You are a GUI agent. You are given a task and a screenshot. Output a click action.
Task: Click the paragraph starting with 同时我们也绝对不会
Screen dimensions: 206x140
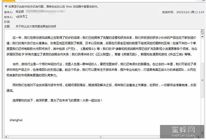(x=101, y=88)
